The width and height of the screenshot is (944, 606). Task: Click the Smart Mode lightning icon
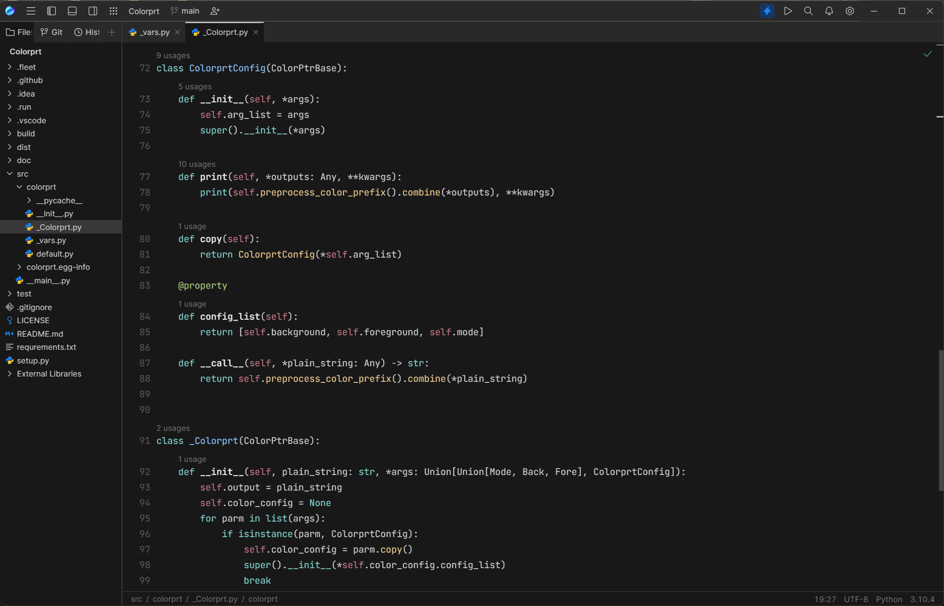[767, 11]
